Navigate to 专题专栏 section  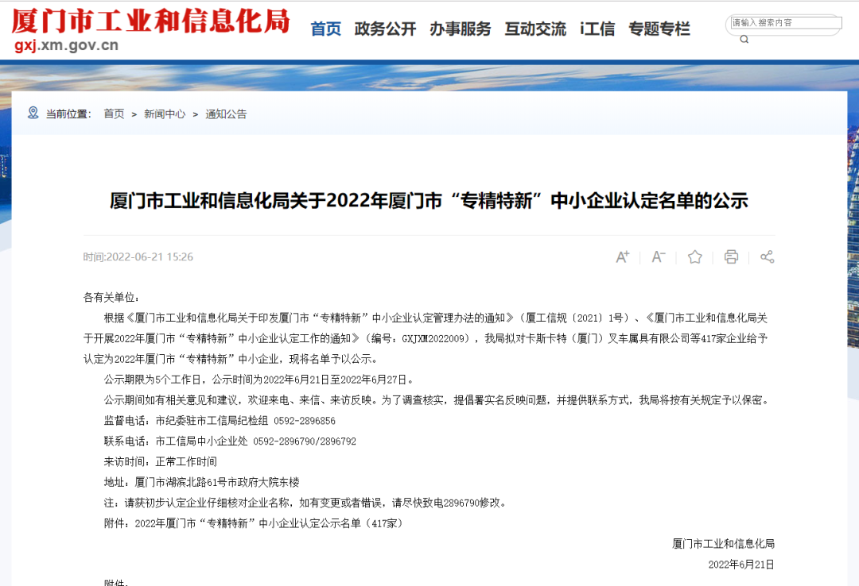tap(659, 29)
